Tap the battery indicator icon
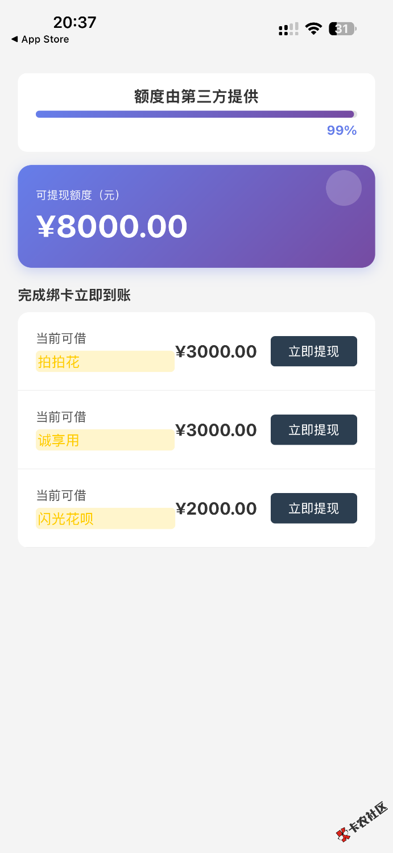The height and width of the screenshot is (853, 393). pos(342,29)
